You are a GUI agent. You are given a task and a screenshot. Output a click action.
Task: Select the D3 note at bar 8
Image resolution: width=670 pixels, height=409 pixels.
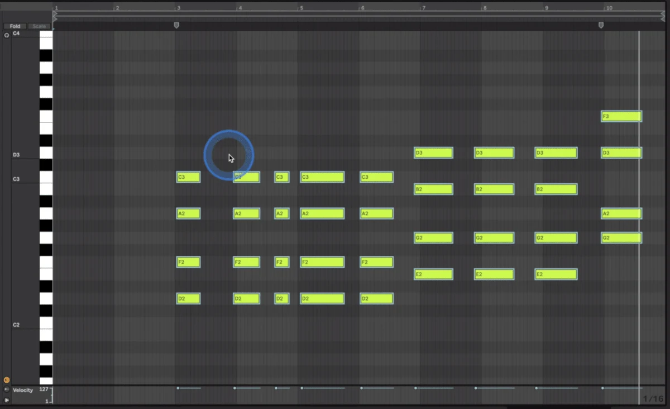494,153
